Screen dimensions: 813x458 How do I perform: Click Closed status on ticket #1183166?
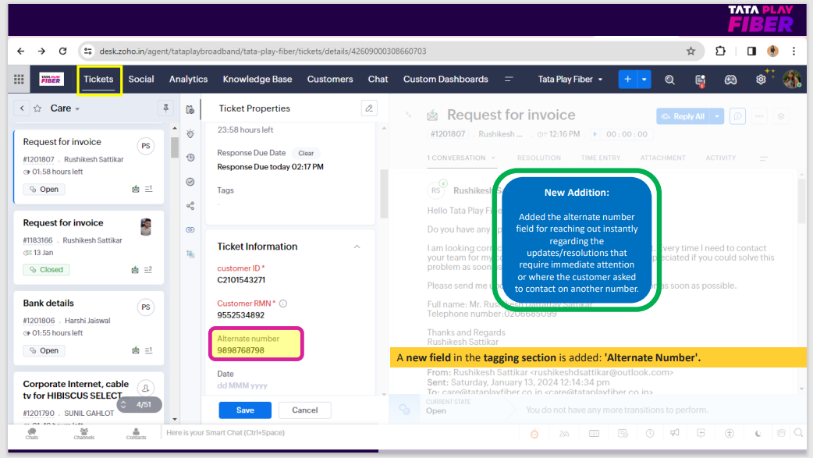coord(47,270)
